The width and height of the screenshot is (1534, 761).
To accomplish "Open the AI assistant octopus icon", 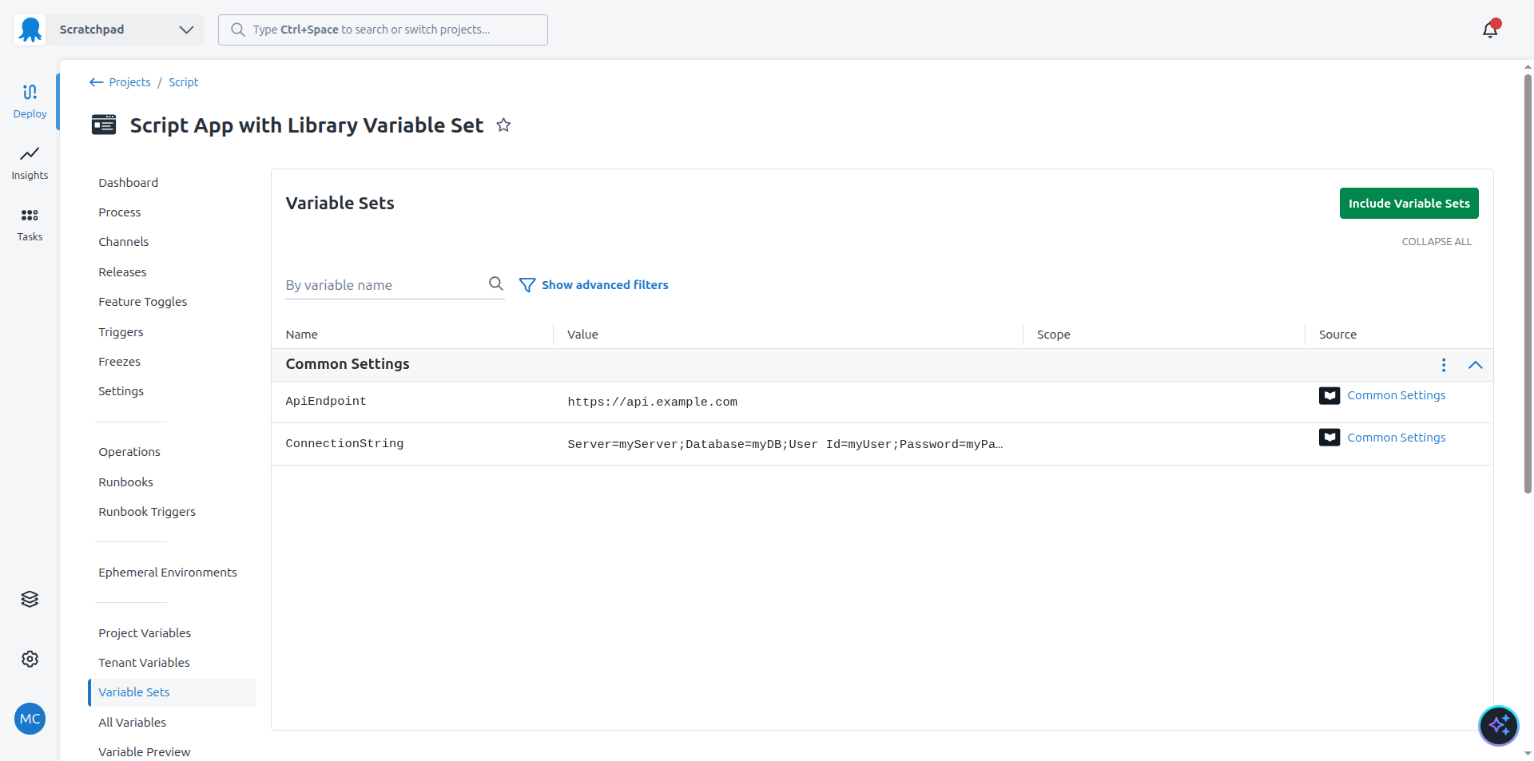I will coord(1499,726).
